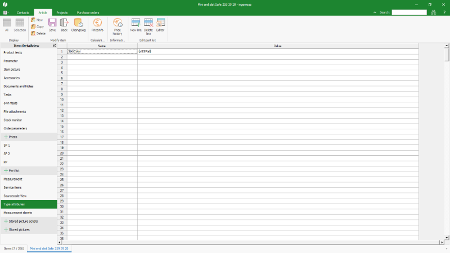Image resolution: width=450 pixels, height=253 pixels.
Task: Copy the current item
Action: 37,26
